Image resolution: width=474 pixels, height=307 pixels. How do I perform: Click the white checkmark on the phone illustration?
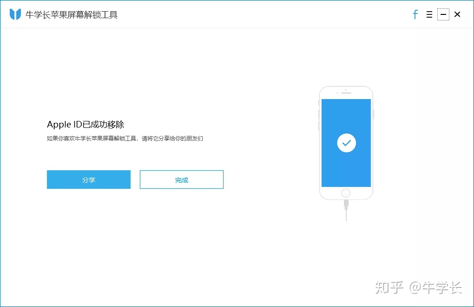coord(346,143)
